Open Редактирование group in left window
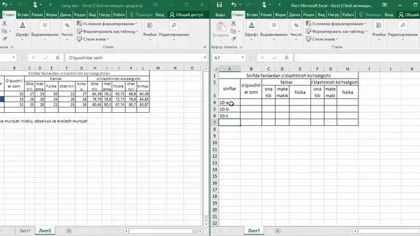The height and width of the screenshot is (236, 420). [x=174, y=31]
